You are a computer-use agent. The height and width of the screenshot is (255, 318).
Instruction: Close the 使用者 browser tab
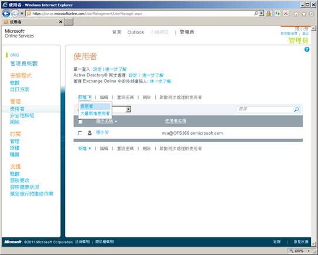tap(60, 22)
